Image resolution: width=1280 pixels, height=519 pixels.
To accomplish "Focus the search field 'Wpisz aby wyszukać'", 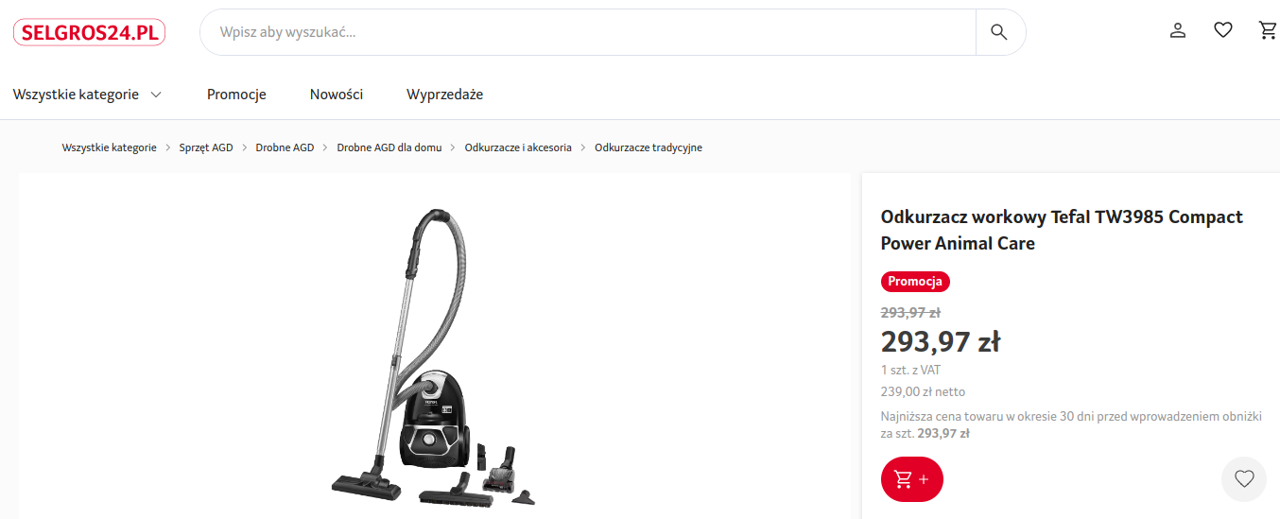I will pos(588,32).
